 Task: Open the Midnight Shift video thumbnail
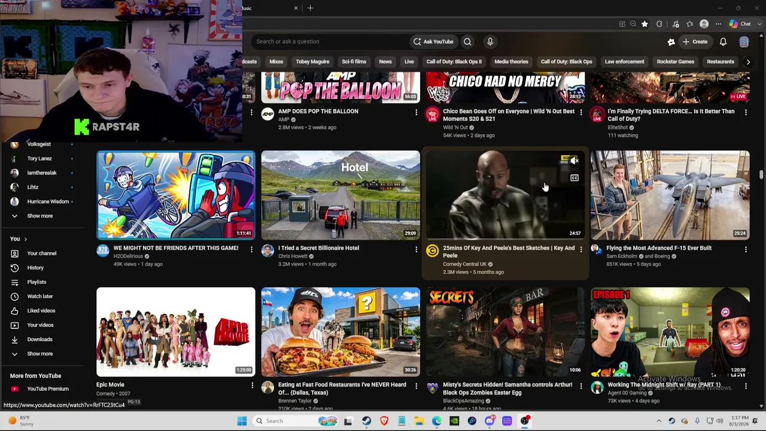pos(670,332)
